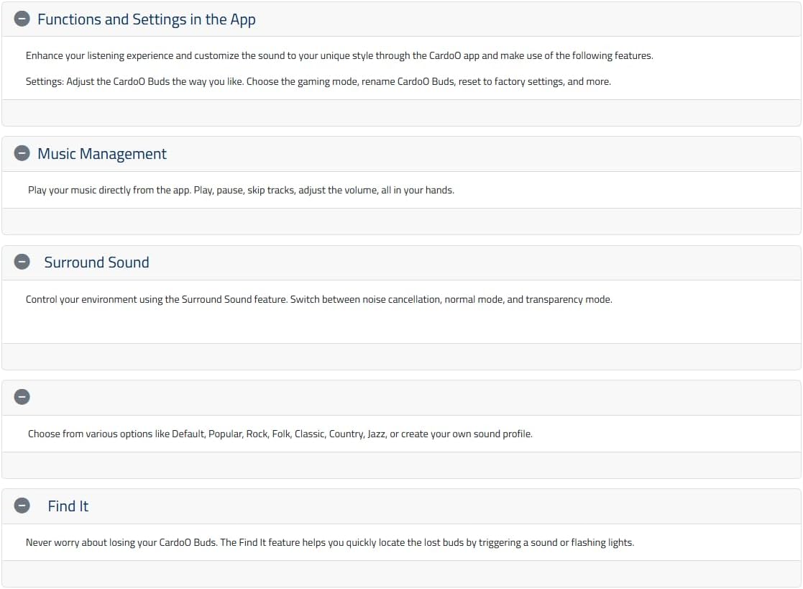Toggle the Music Management heading title
Screen dimensions: 803x589
click(102, 154)
